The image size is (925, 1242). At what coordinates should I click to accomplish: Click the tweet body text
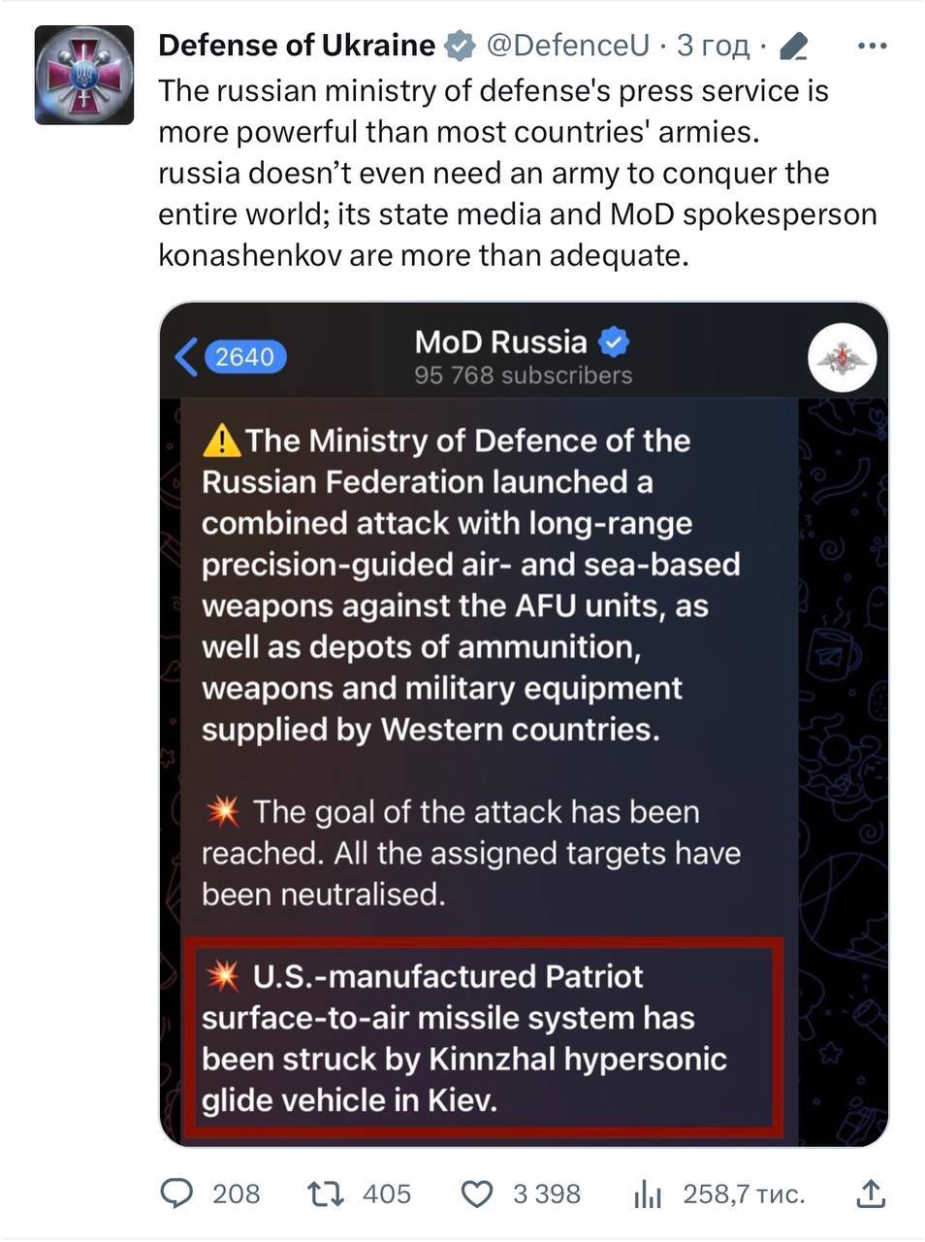click(517, 173)
